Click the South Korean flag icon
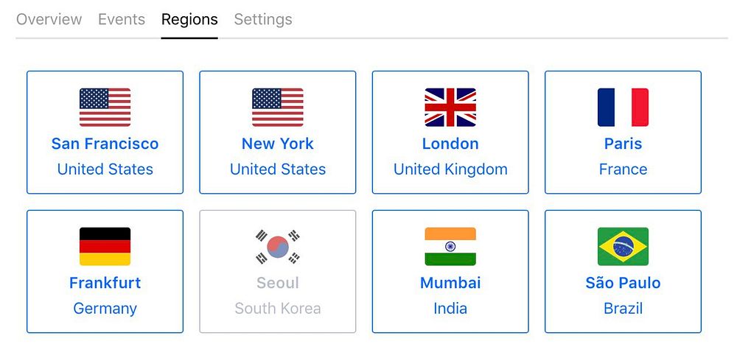737x347 pixels. click(278, 246)
